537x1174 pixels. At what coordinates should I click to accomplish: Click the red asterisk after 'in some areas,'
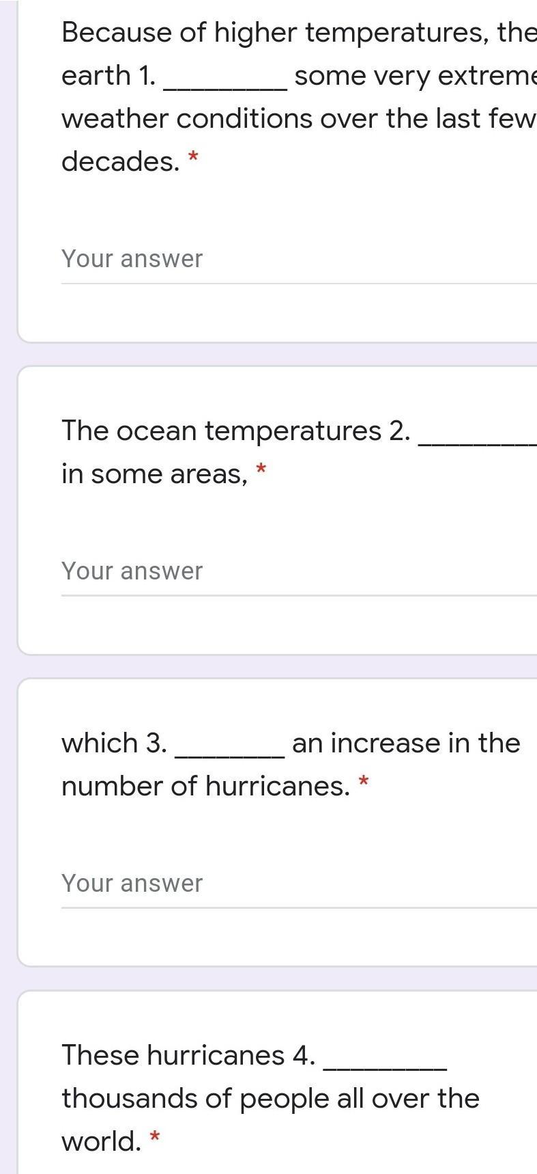[x=261, y=469]
